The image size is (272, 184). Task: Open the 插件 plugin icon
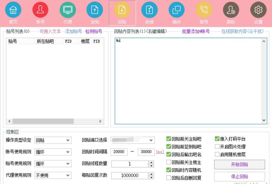click(177, 10)
